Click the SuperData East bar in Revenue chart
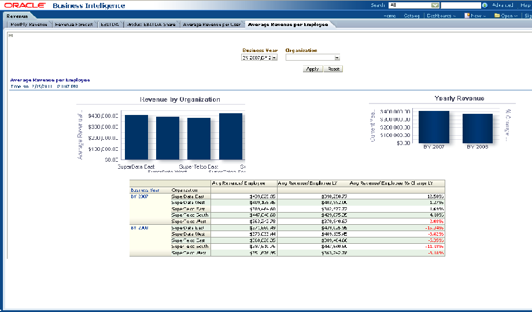This screenshot has height=312, width=532. click(136, 138)
